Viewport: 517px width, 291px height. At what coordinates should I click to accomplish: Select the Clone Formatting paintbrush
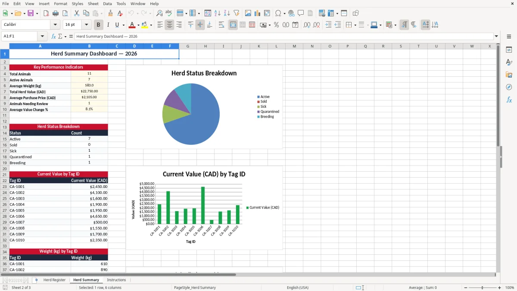tap(110, 13)
